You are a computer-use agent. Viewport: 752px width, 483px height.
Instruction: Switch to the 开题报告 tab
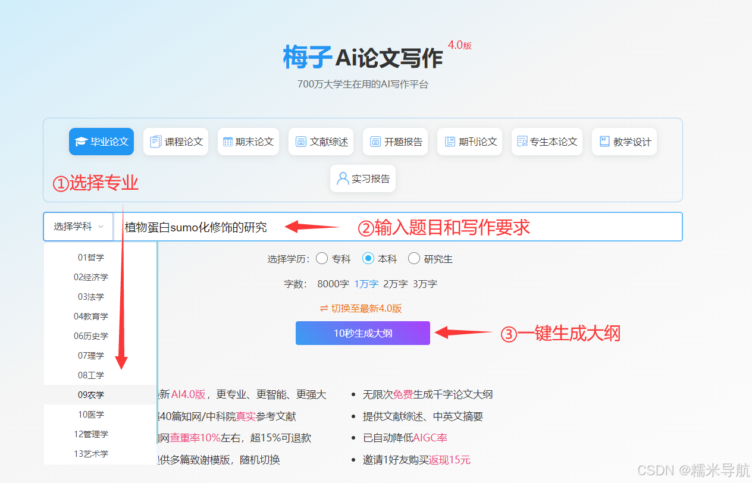(395, 142)
